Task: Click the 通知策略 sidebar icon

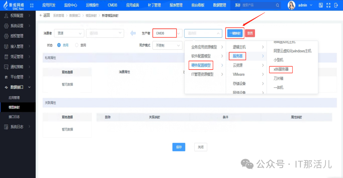Action: pos(6,67)
